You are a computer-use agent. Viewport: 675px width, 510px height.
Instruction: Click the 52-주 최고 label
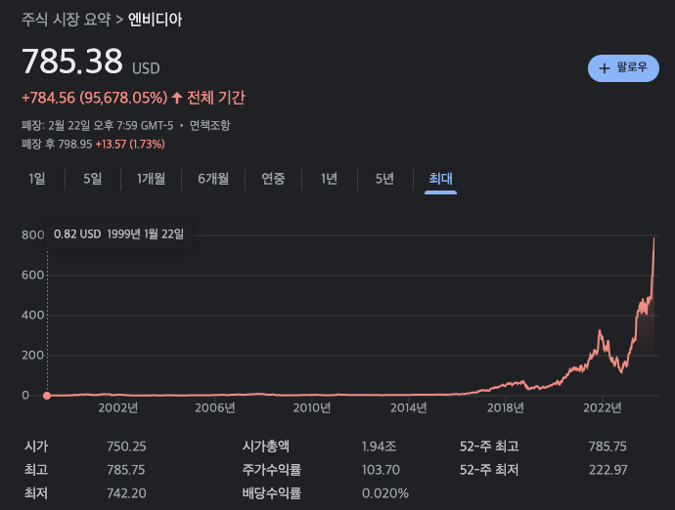[489, 446]
